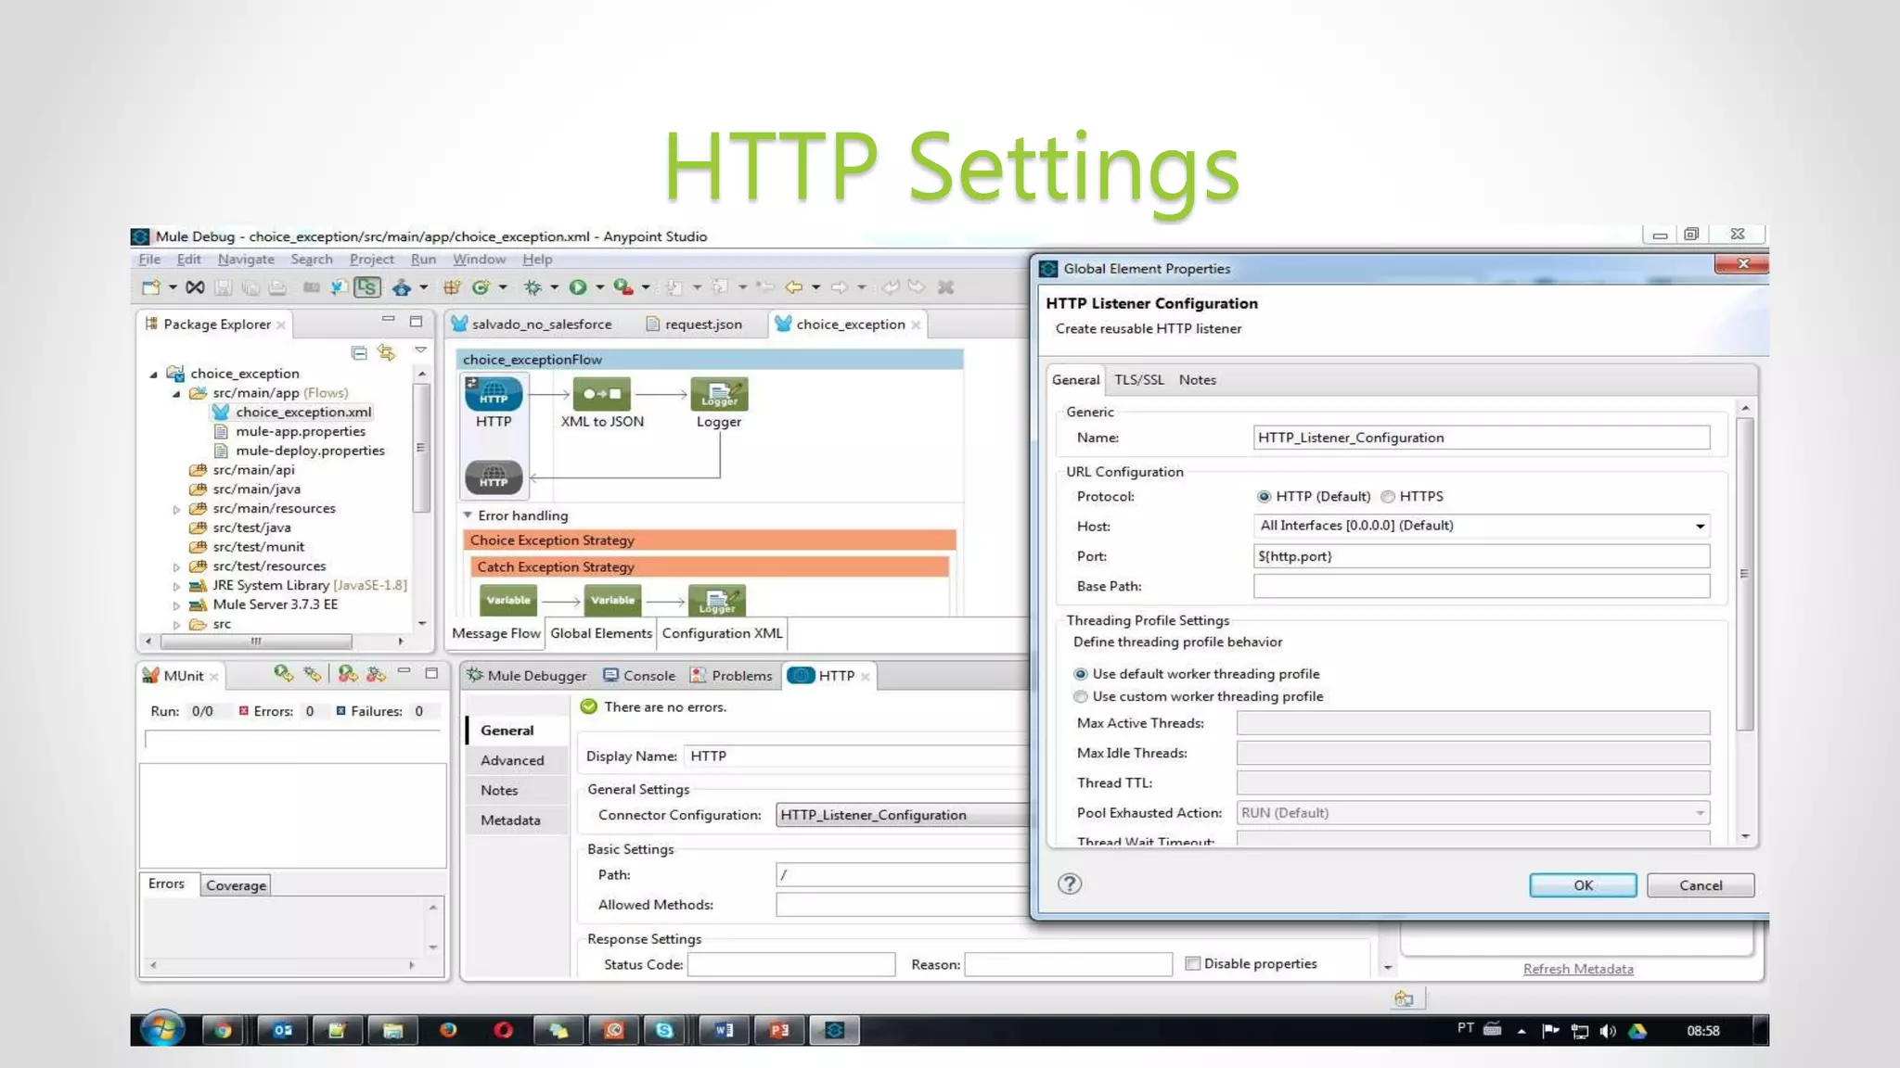
Task: Click the Run Last Tool icon with red toolbox
Action: 623,287
